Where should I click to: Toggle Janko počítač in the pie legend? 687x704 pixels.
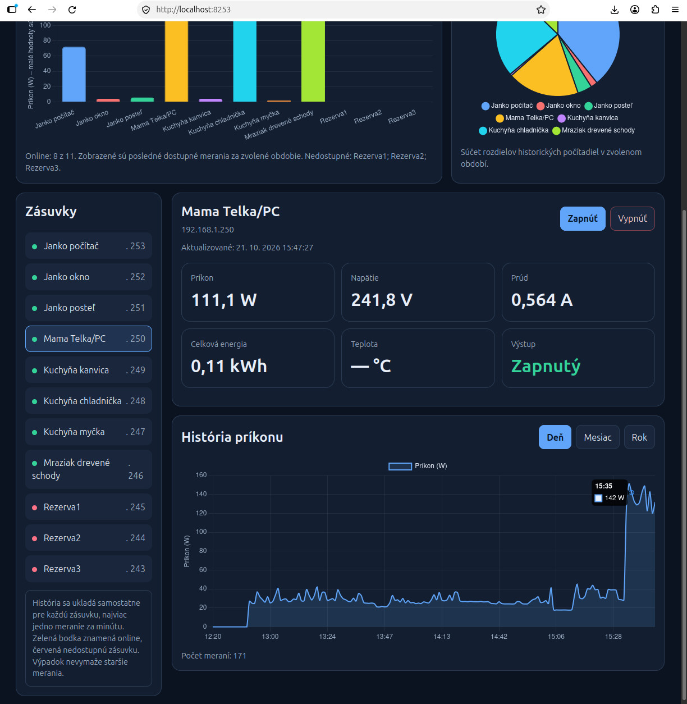tap(507, 106)
